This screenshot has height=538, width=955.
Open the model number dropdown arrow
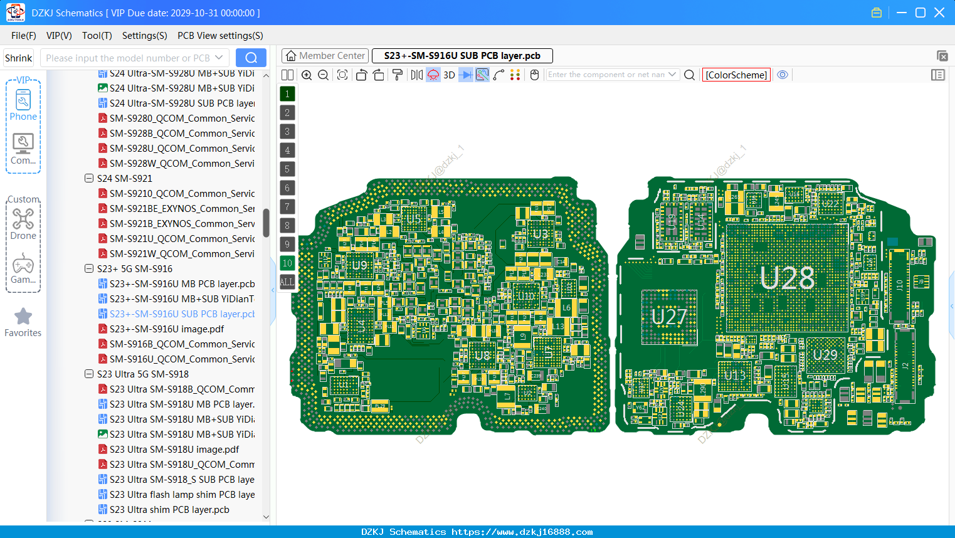[x=219, y=58]
